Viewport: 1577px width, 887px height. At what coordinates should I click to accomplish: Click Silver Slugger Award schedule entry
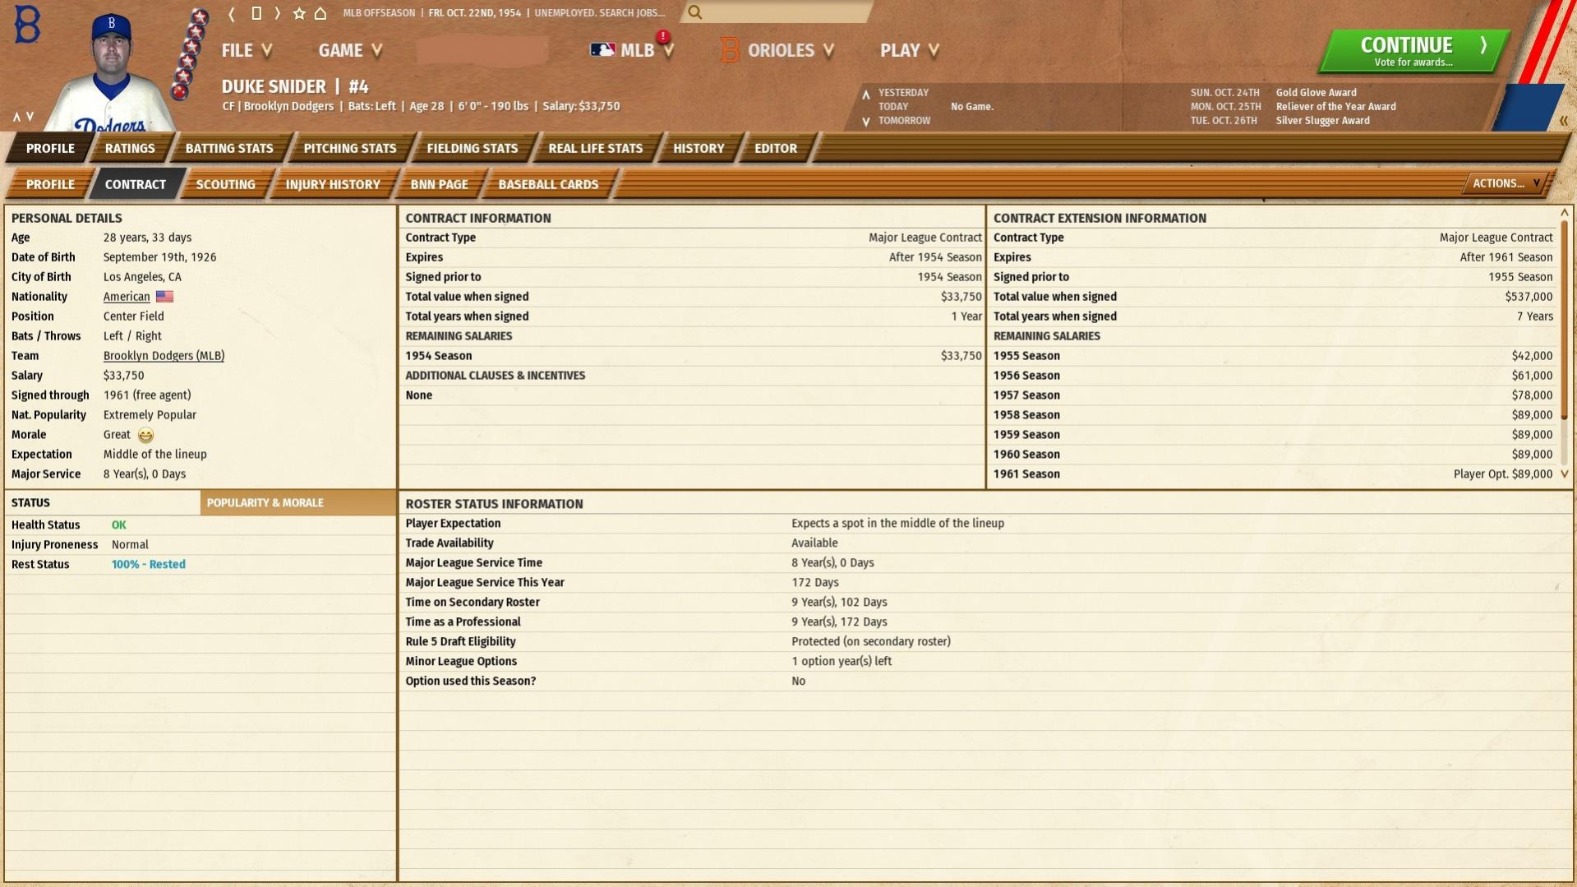click(1323, 121)
